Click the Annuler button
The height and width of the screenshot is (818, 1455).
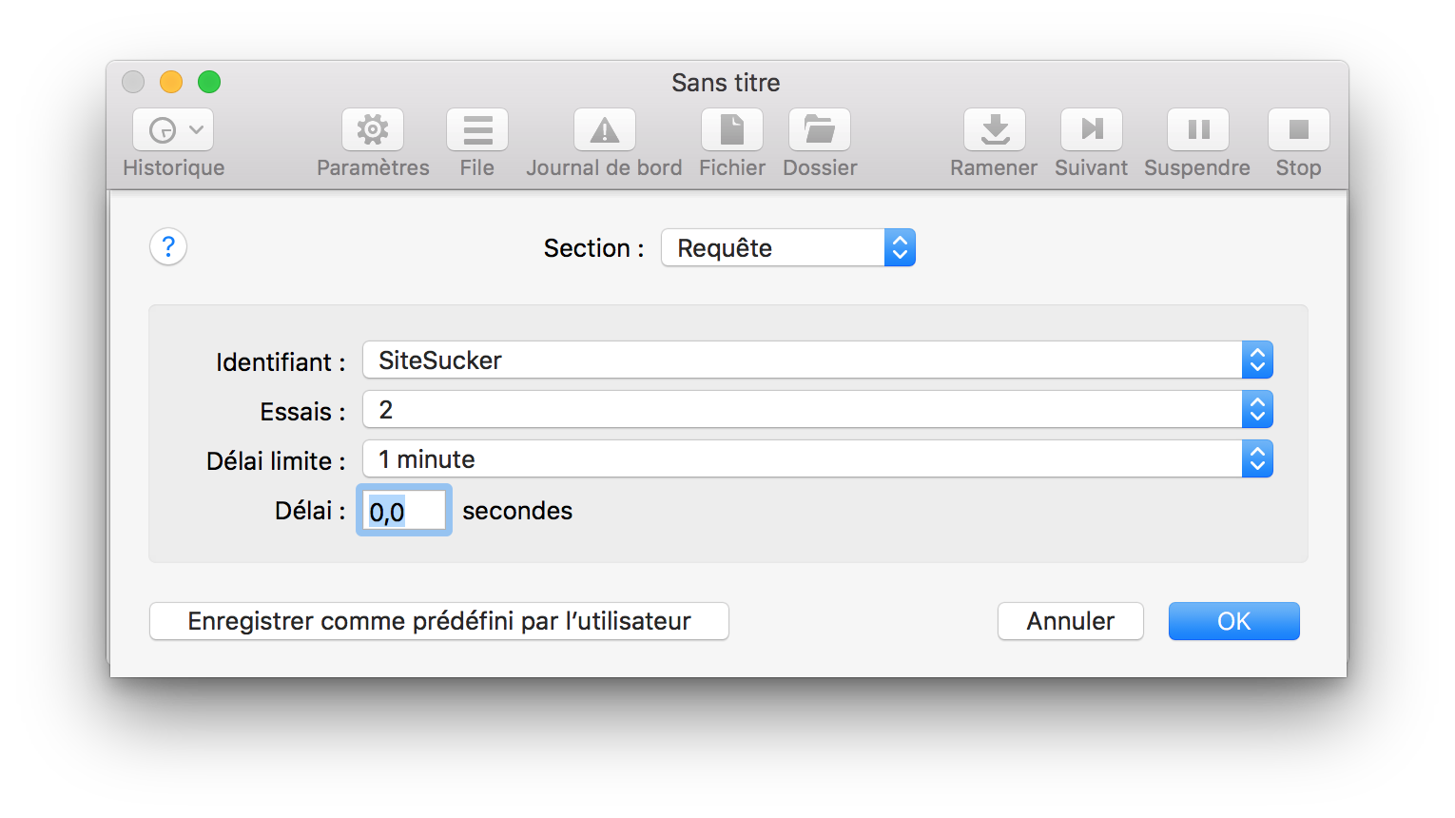pos(1071,621)
